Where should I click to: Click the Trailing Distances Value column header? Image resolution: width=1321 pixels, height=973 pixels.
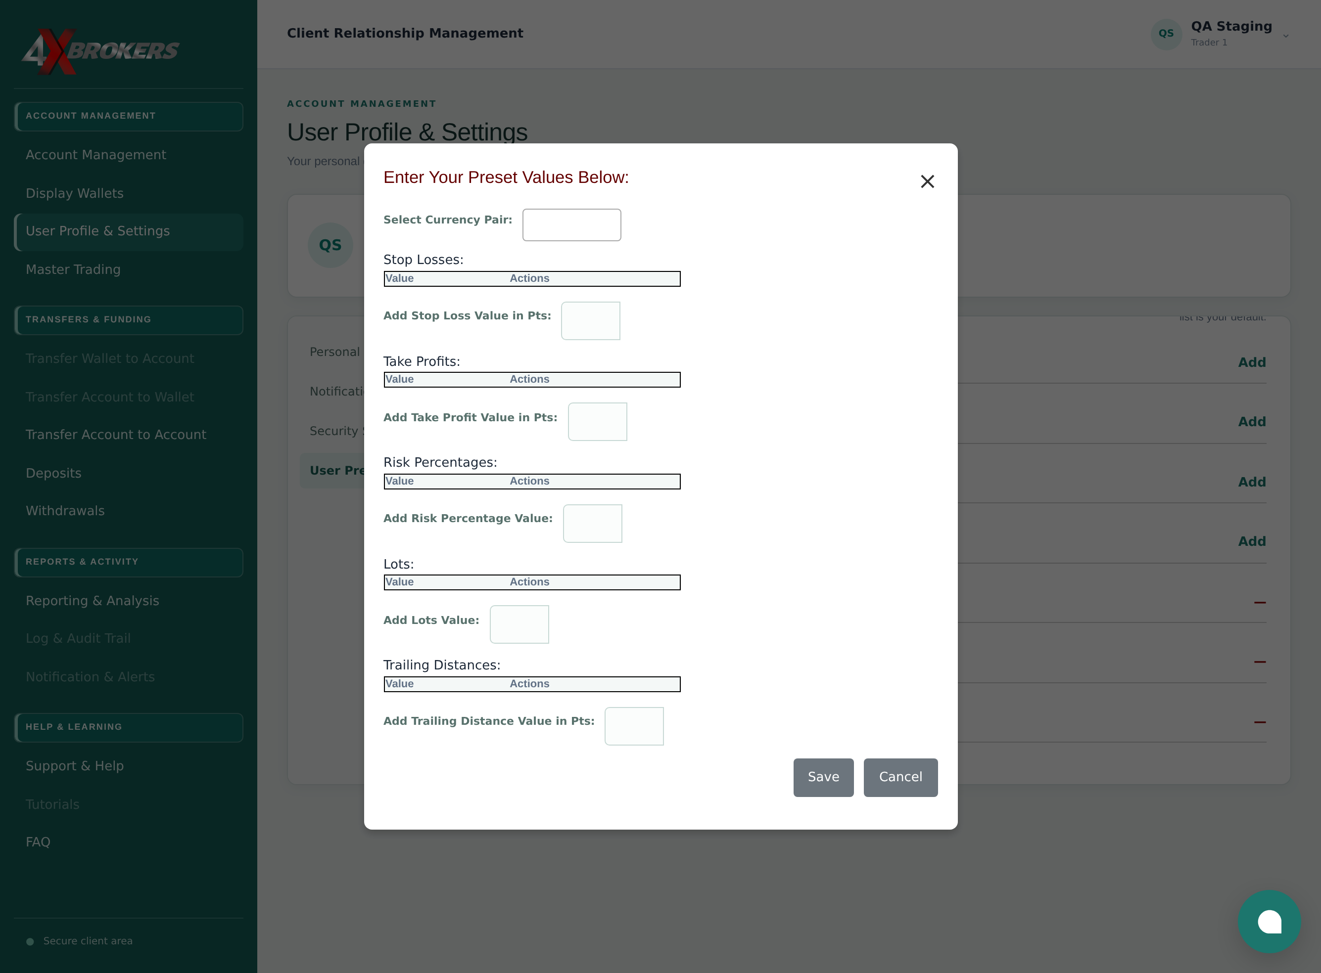tap(400, 684)
